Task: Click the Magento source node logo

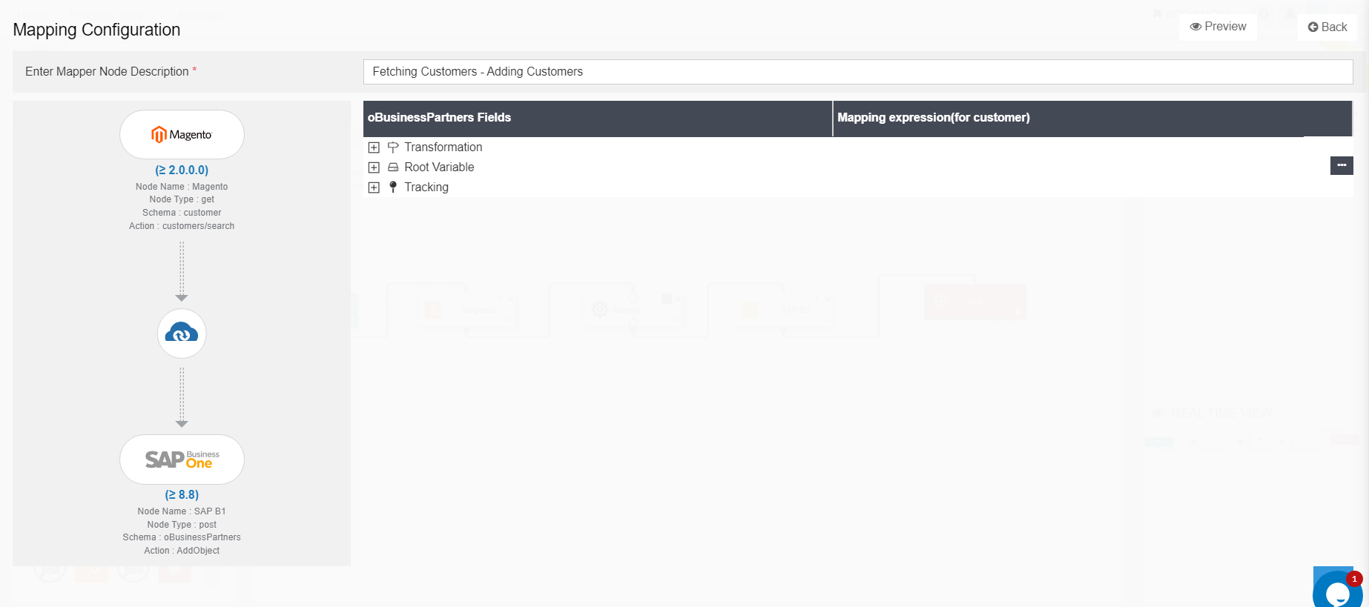Action: pos(182,134)
